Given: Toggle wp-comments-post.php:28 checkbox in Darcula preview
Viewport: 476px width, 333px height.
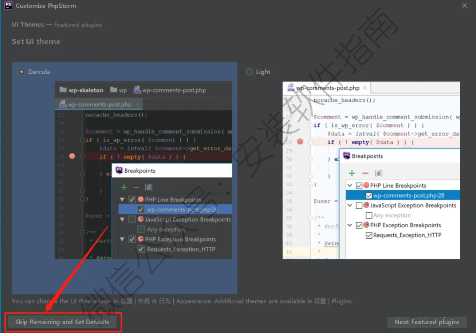Looking at the screenshot, I should pyautogui.click(x=141, y=209).
